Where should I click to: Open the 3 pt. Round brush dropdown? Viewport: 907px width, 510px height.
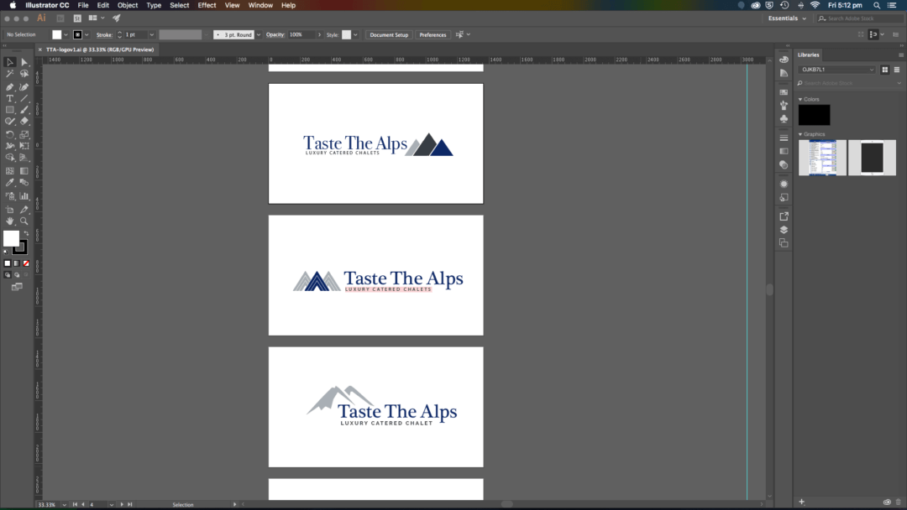(x=259, y=34)
